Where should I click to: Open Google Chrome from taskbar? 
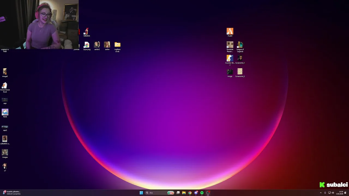coord(190,193)
